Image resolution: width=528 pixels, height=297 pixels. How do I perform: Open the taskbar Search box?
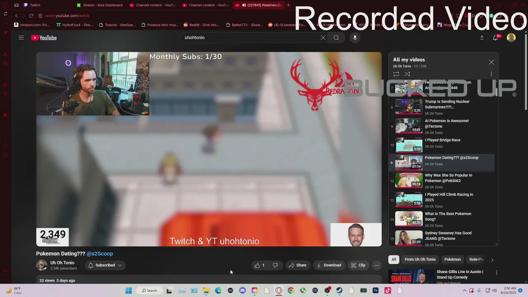[x=149, y=290]
